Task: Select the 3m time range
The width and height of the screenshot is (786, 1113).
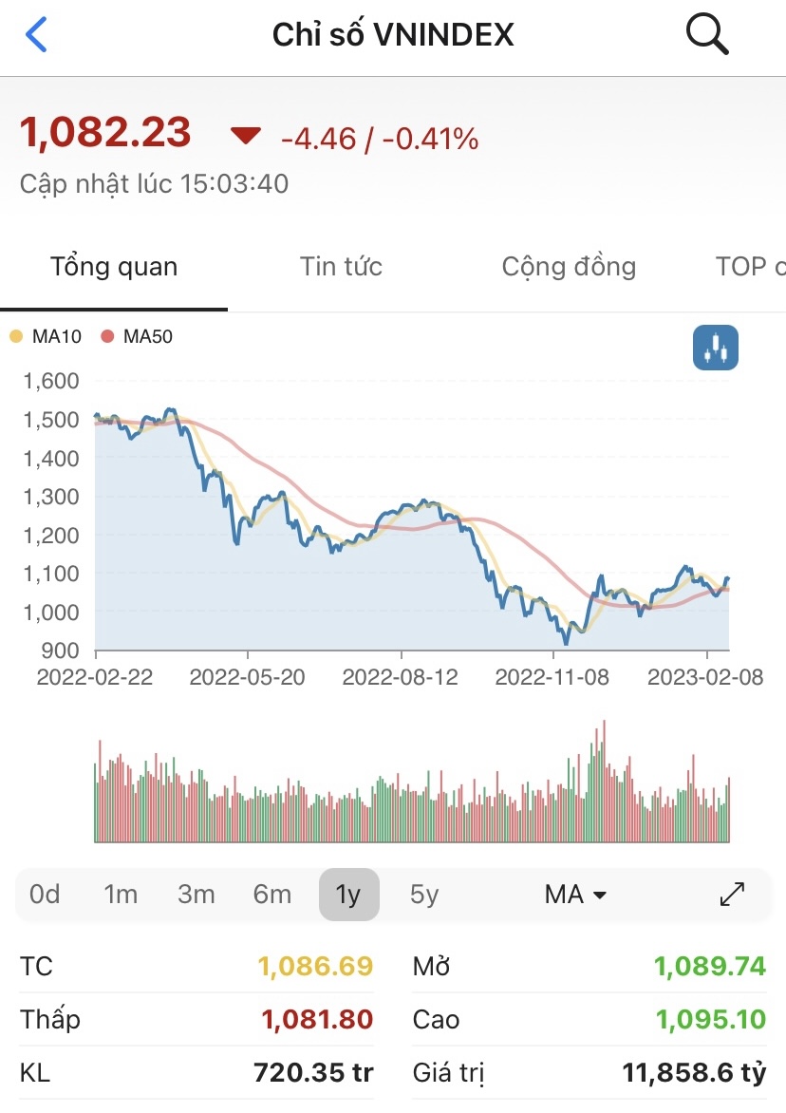Action: (x=196, y=895)
